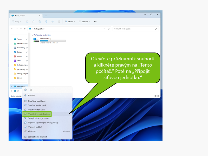Click the Up arrow navigation icon

pyautogui.click(x=25, y=29)
